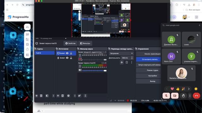202x113 pixels.
Task: Click the exit icon at ProgressMe top right
Action: 196,17
